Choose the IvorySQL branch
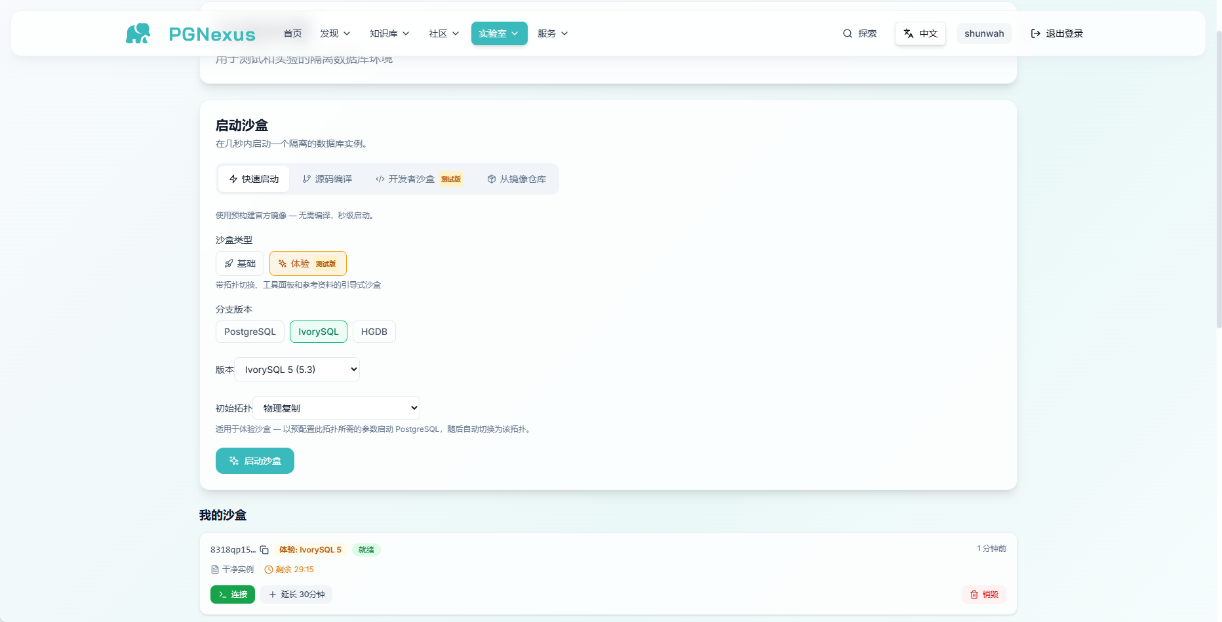 click(x=319, y=332)
